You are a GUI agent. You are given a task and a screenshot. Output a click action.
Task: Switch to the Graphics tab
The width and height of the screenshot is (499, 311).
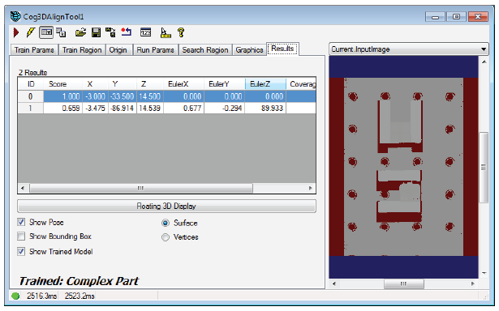coord(250,50)
